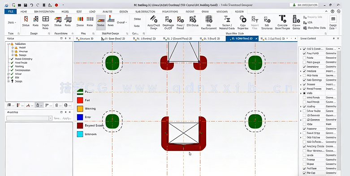Show Ratio in the Foundations group
Viewport: 350px width, 176px height.
pyautogui.click(x=68, y=21)
